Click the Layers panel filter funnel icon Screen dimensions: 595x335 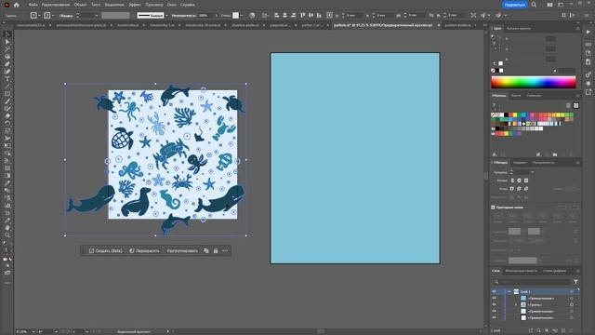[575, 281]
